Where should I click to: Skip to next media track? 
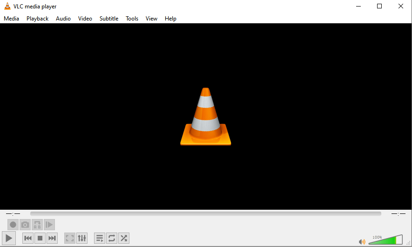coord(52,238)
